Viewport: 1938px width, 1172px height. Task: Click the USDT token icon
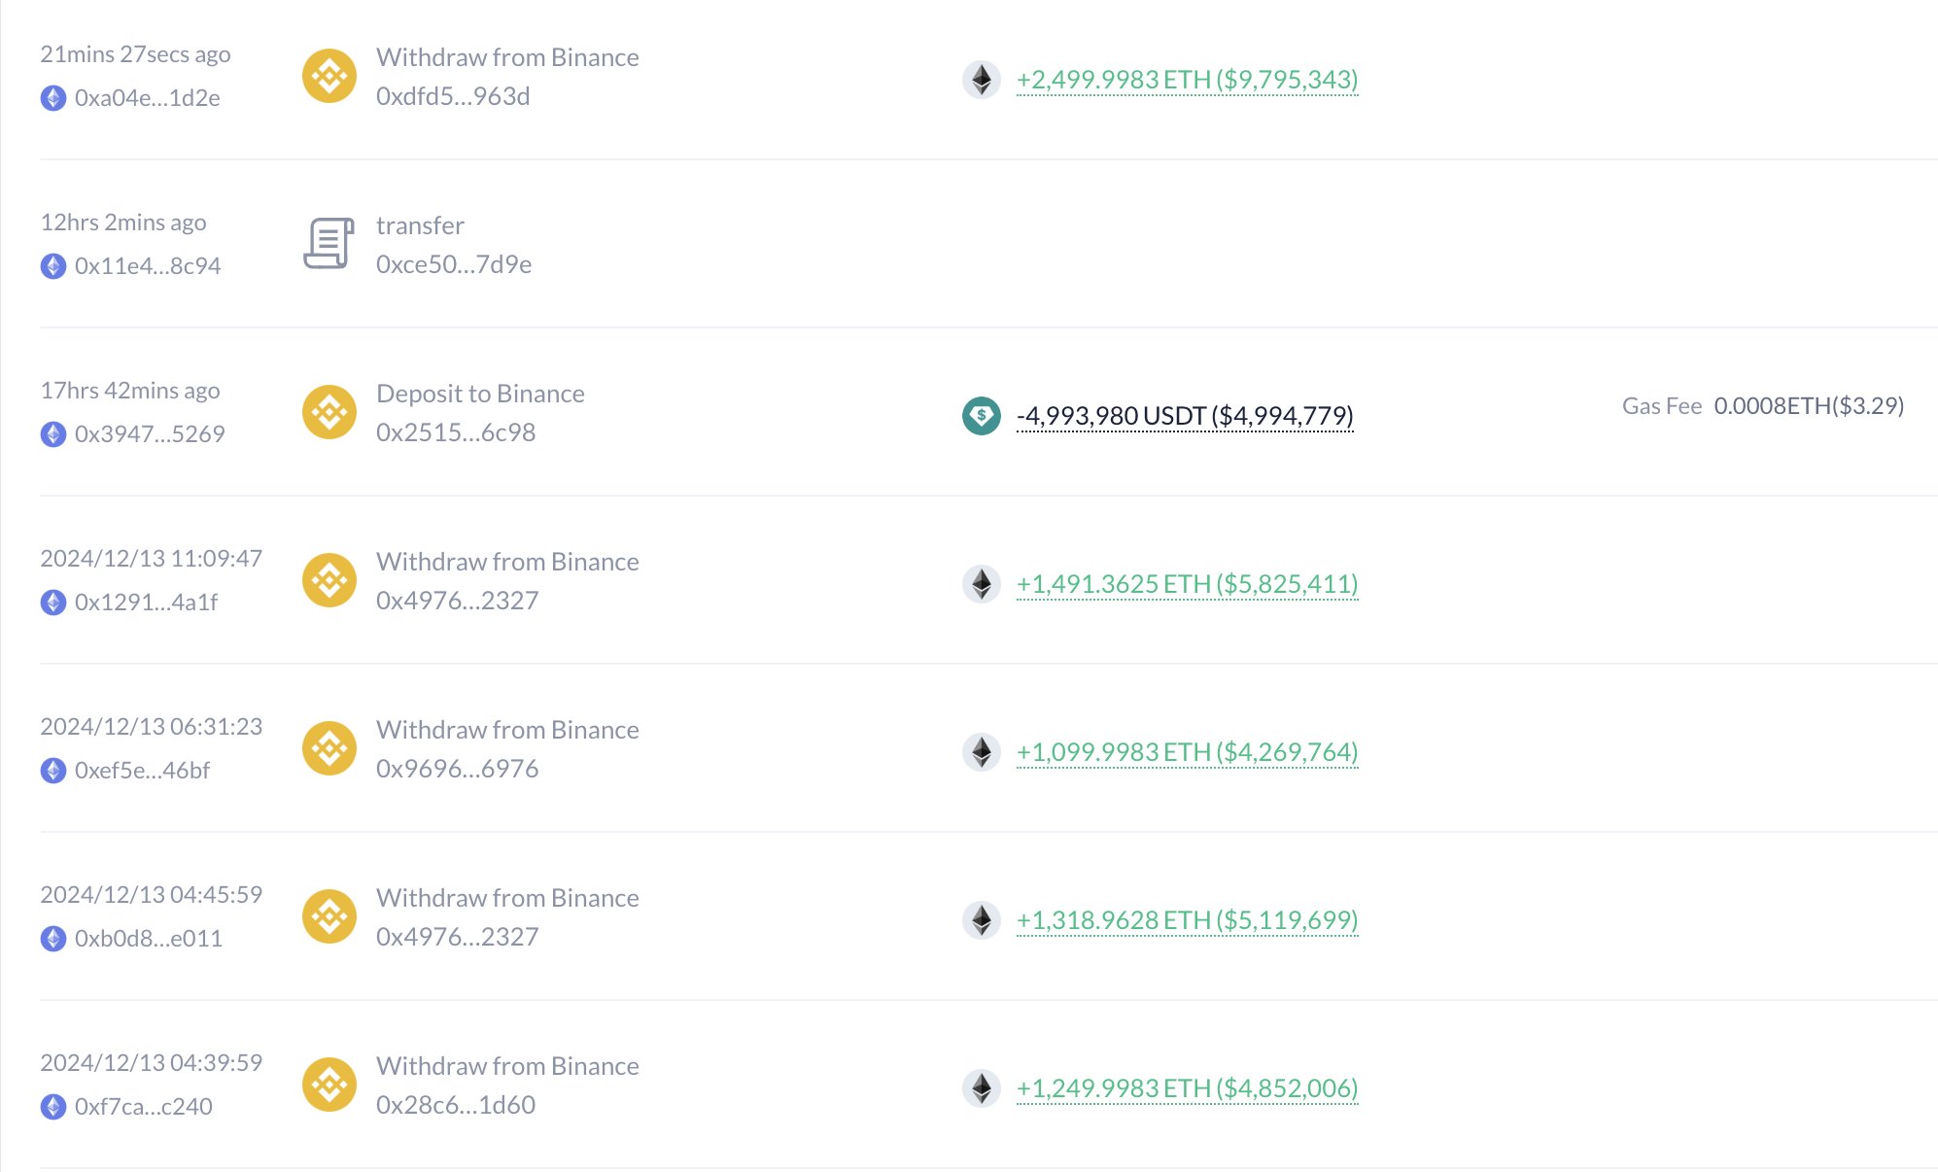click(982, 416)
